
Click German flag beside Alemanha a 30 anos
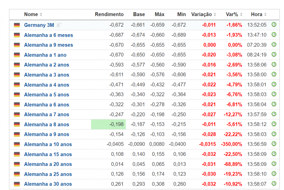point(17,184)
